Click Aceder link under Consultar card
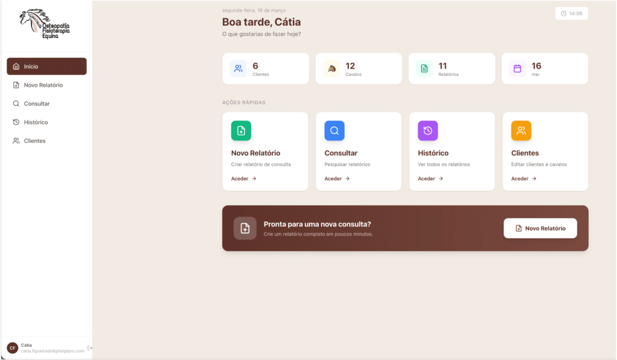Viewport: 617px width, 360px height. 337,179
